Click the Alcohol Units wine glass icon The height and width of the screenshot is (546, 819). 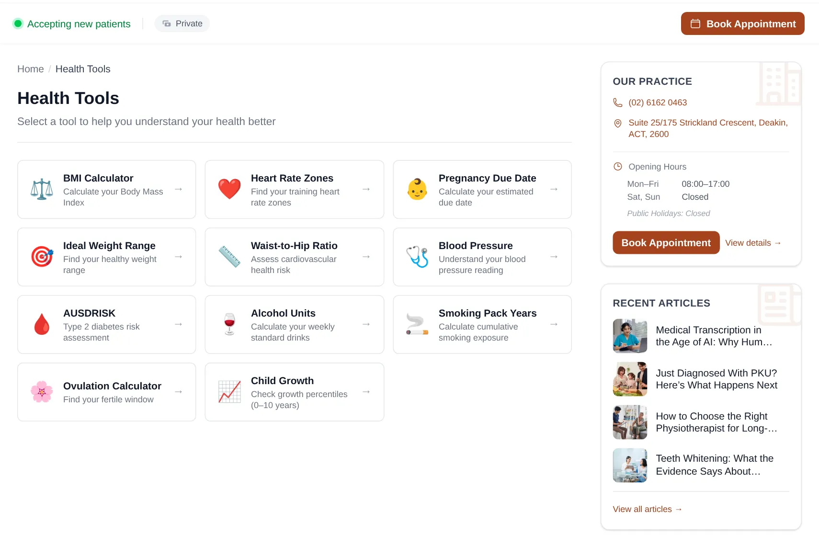click(x=229, y=324)
